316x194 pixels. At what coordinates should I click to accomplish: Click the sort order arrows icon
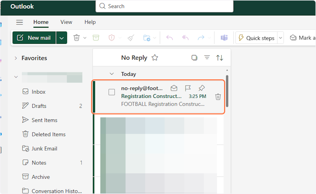pos(220,58)
